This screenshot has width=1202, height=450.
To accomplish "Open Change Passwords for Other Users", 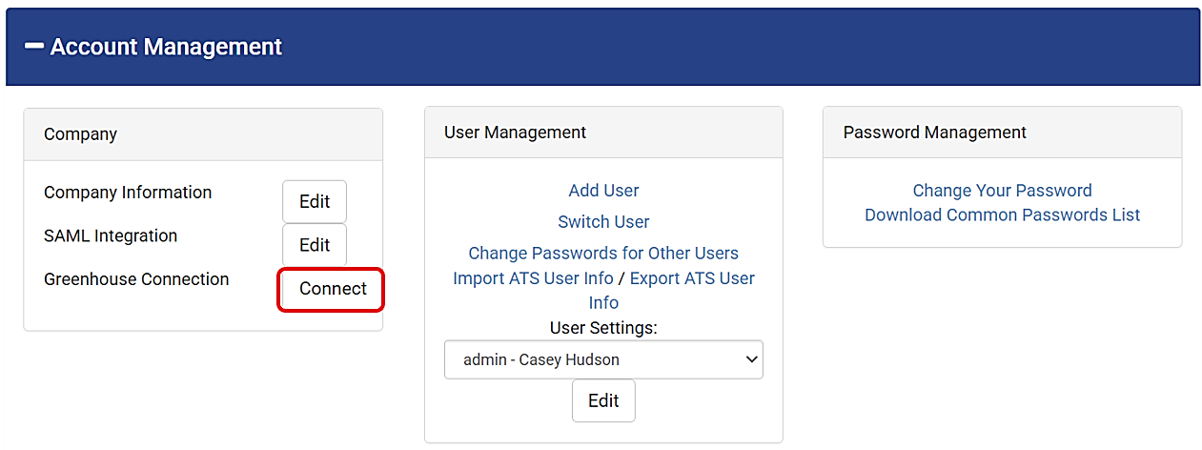I will pos(603,254).
